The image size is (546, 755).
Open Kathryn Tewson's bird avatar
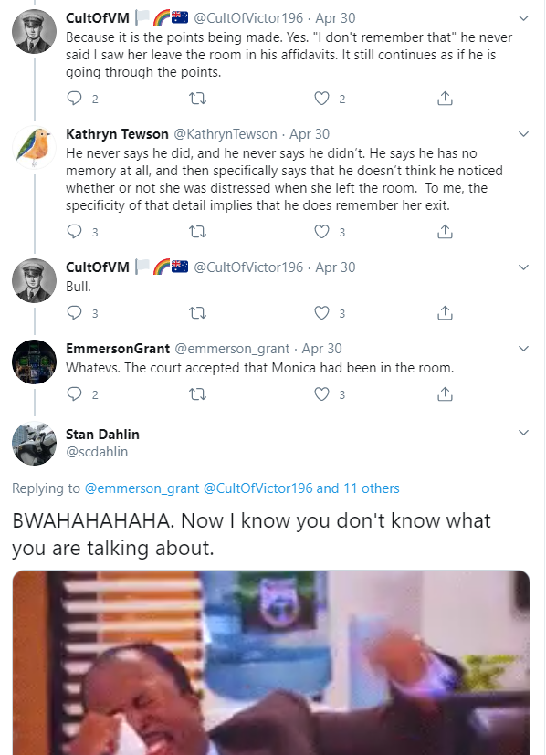[x=34, y=147]
